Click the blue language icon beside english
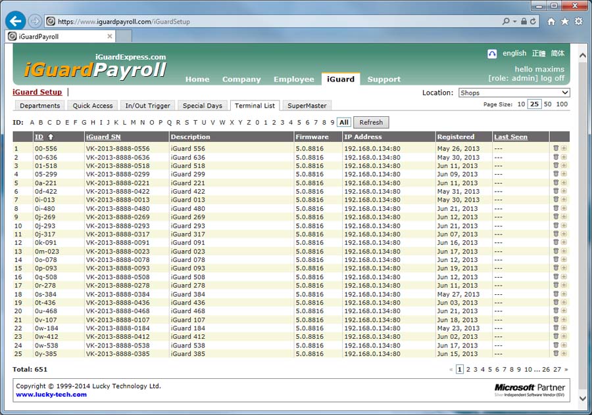Viewport: 592px width, 415px height. (x=492, y=54)
